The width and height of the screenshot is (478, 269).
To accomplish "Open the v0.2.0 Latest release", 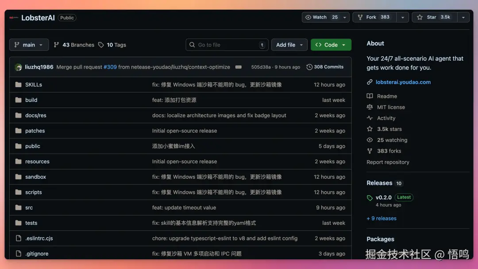I will (x=394, y=197).
